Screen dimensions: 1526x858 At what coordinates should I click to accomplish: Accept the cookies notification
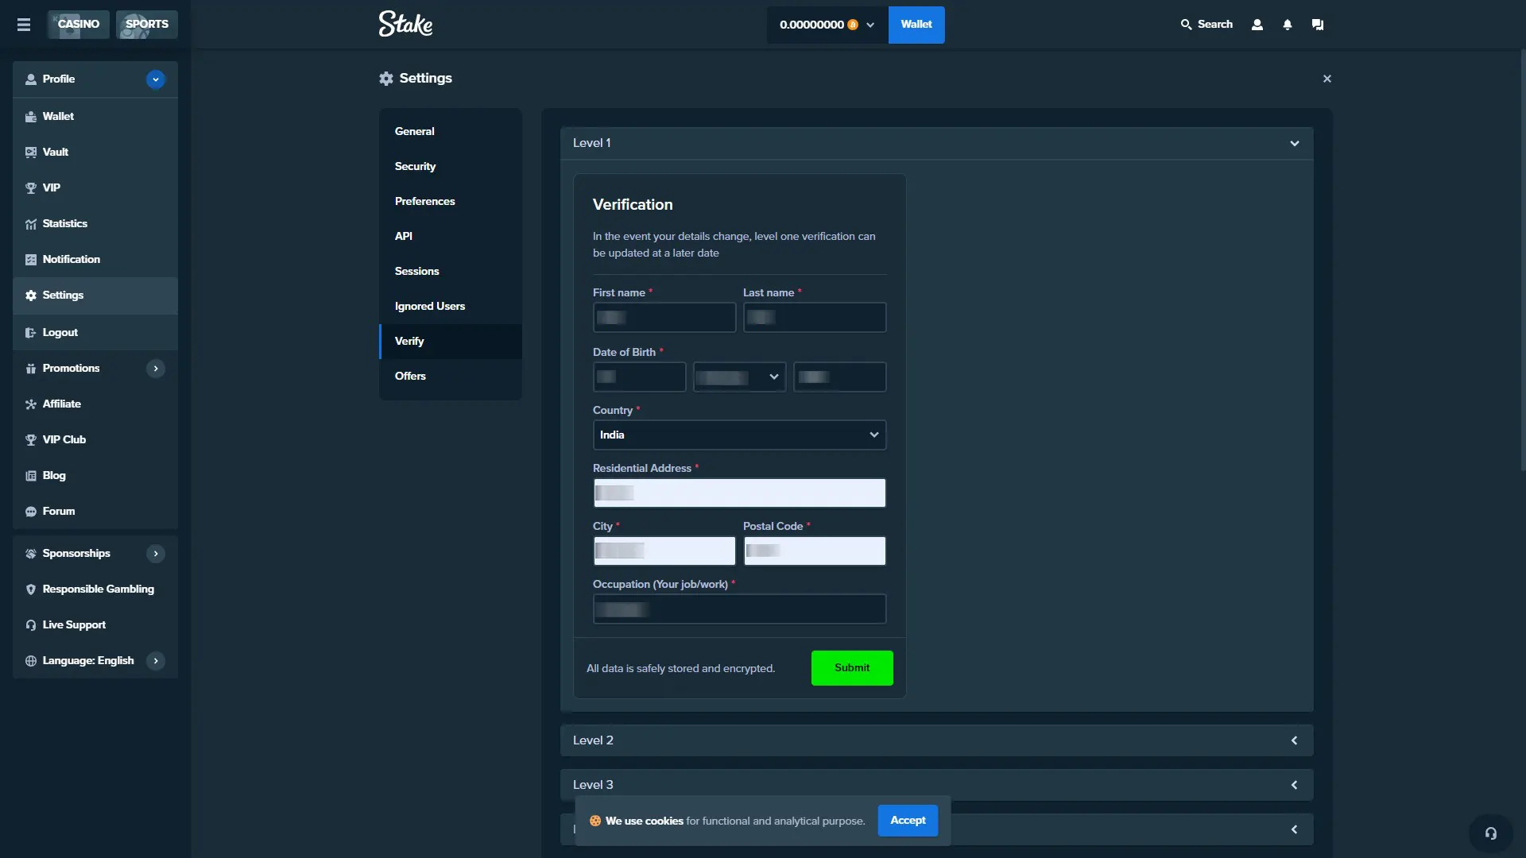click(x=907, y=821)
